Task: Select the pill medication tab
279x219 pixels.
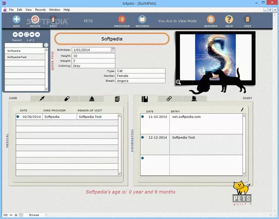Action: tap(66, 99)
